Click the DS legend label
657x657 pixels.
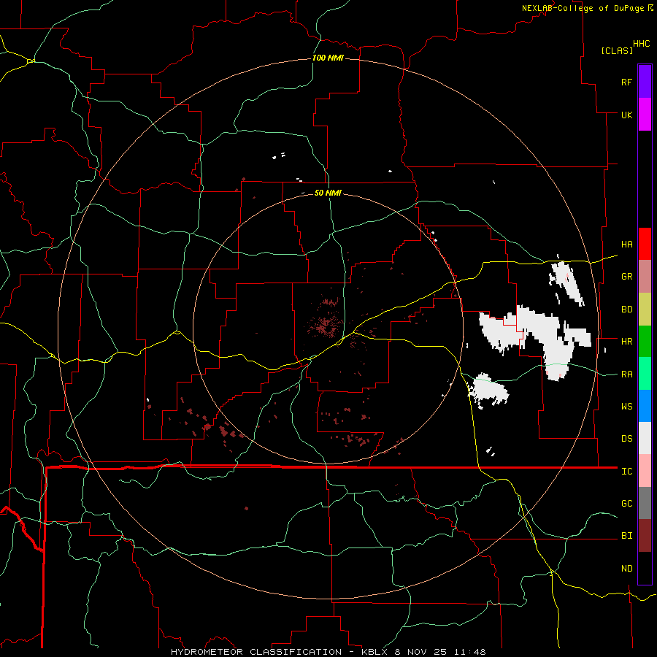[627, 439]
